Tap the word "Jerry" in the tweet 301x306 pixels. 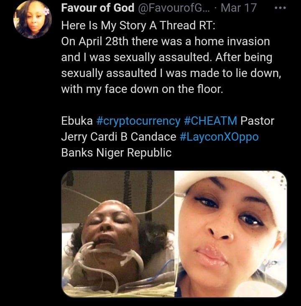click(x=74, y=137)
